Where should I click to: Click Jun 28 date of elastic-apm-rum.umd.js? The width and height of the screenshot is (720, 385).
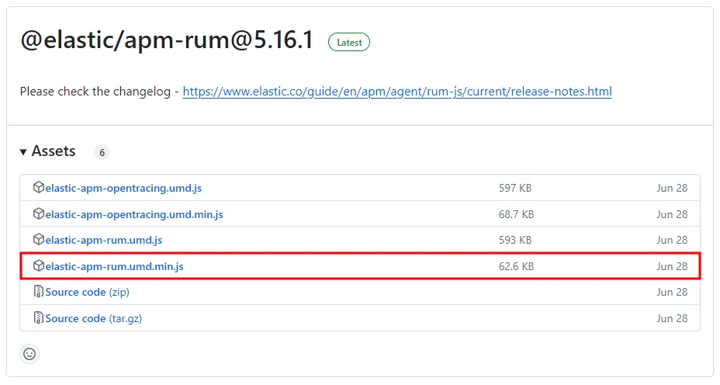pos(672,240)
